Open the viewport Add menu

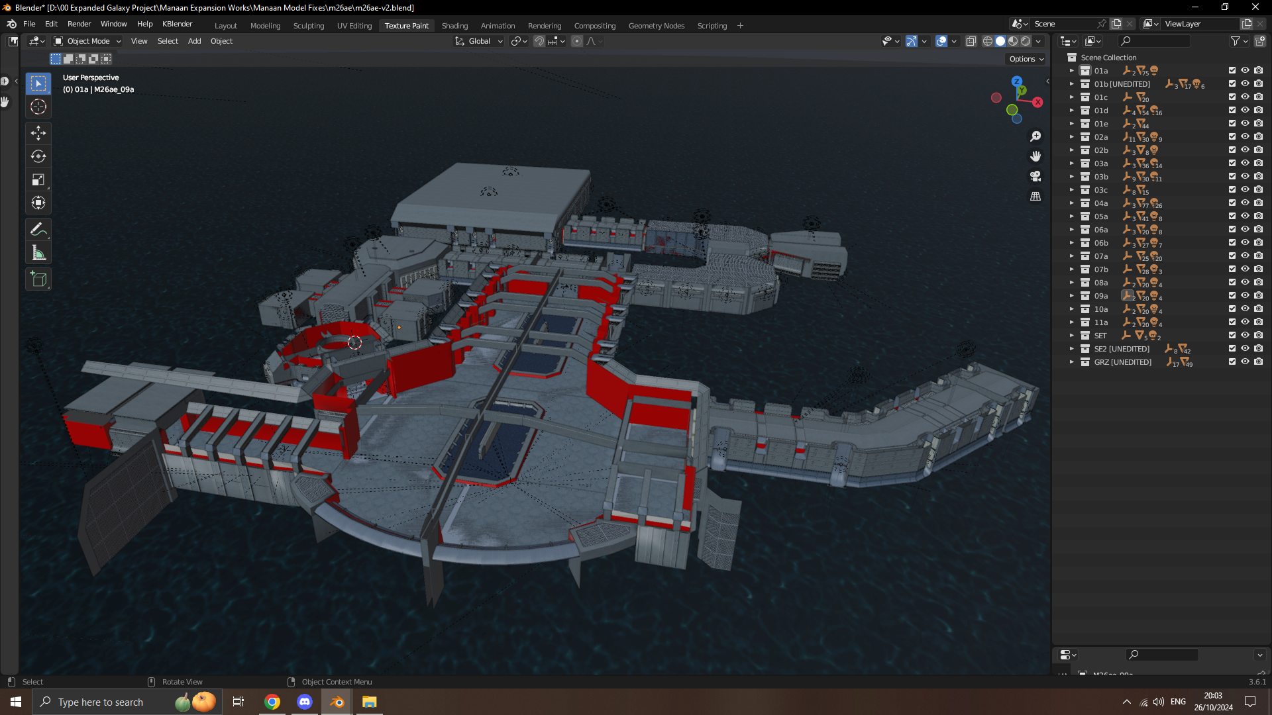pos(194,41)
